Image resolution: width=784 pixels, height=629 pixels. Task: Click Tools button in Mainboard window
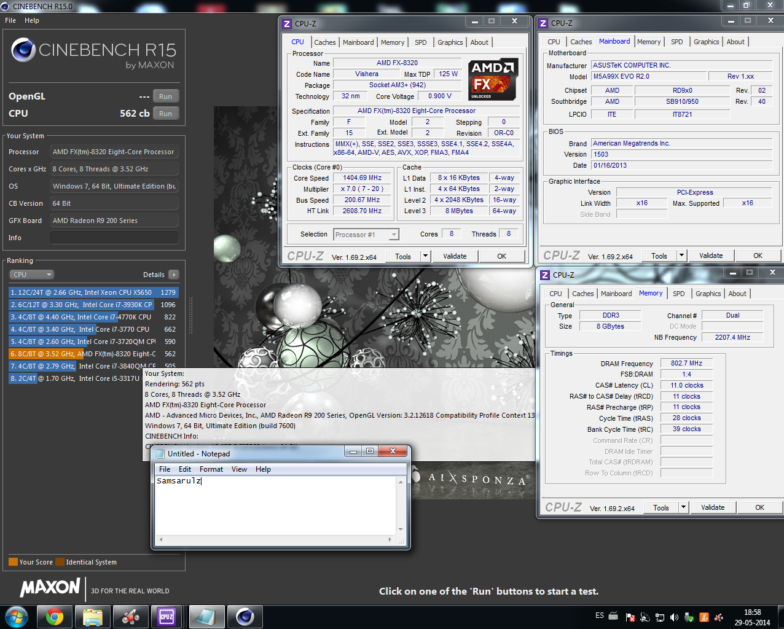click(659, 256)
